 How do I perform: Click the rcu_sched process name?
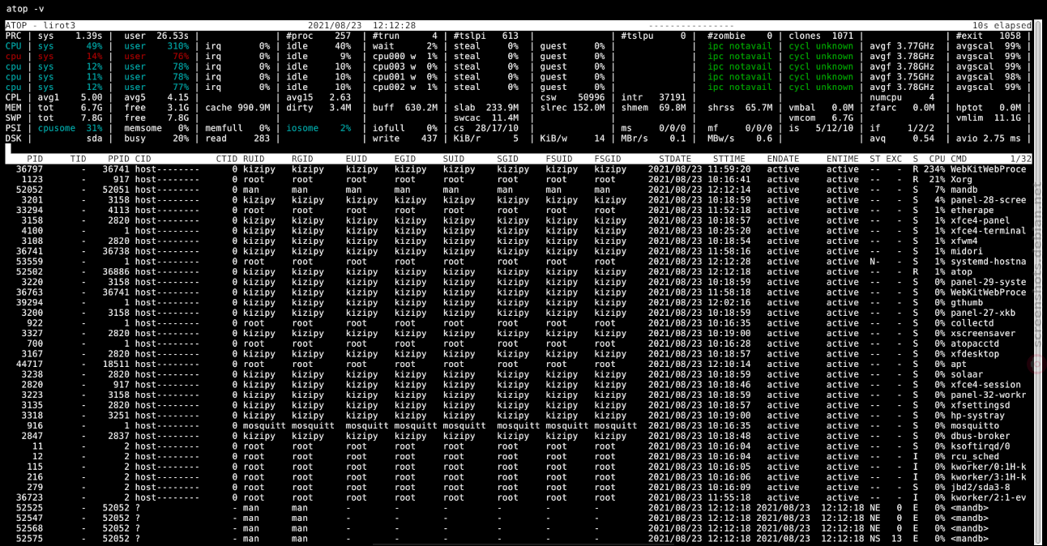point(975,456)
